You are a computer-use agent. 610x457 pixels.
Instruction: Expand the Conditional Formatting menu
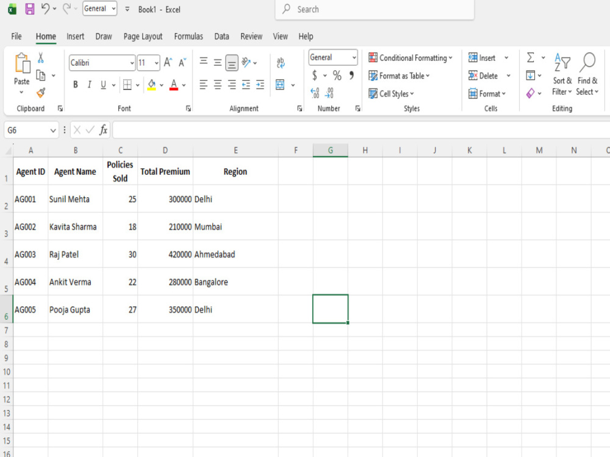411,58
